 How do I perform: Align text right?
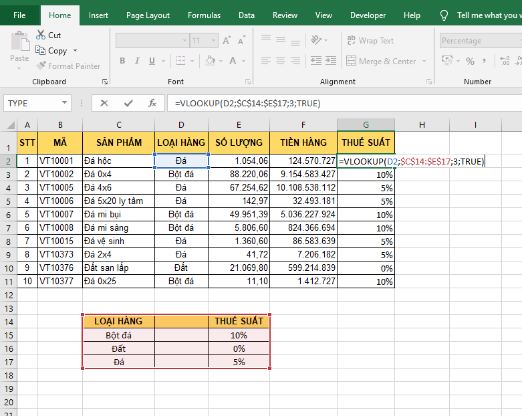(295, 61)
